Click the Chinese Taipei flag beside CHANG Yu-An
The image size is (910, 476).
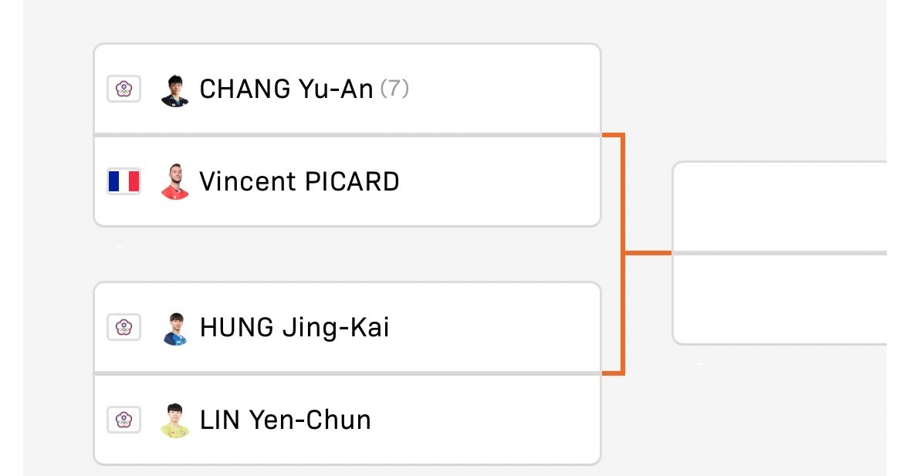pyautogui.click(x=123, y=89)
